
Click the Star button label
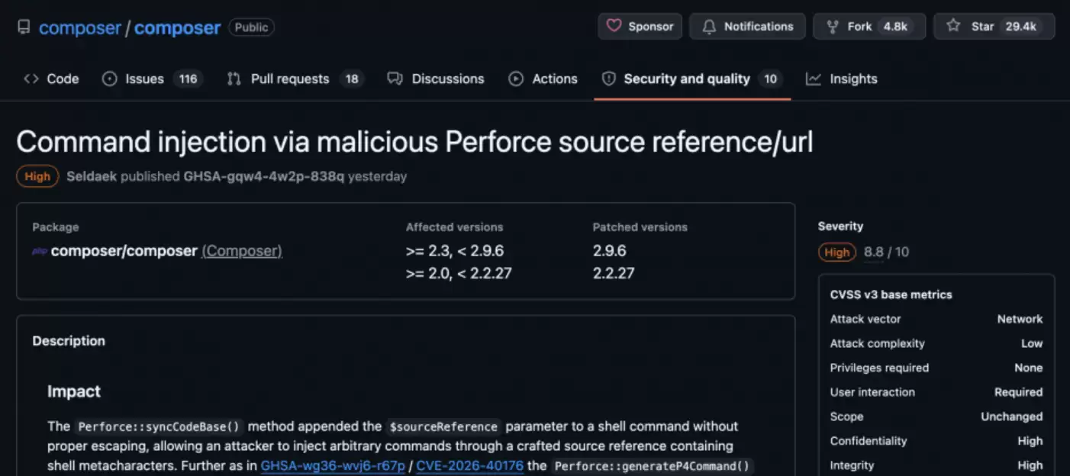(x=982, y=26)
